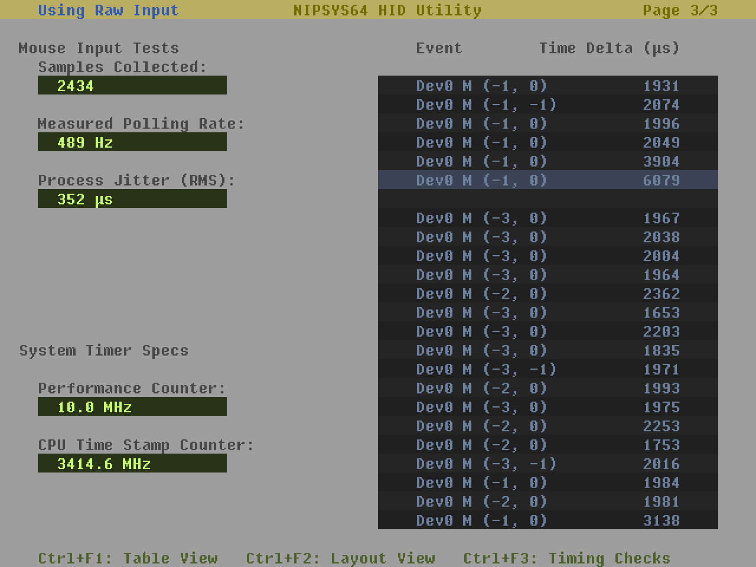The height and width of the screenshot is (567, 756).
Task: Click the last event row with delta 3138
Action: (548, 520)
